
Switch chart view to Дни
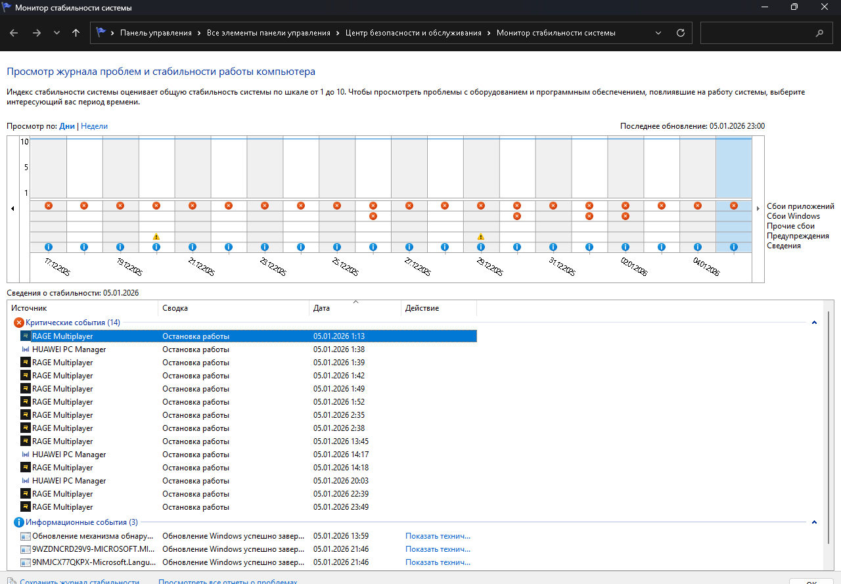(67, 126)
